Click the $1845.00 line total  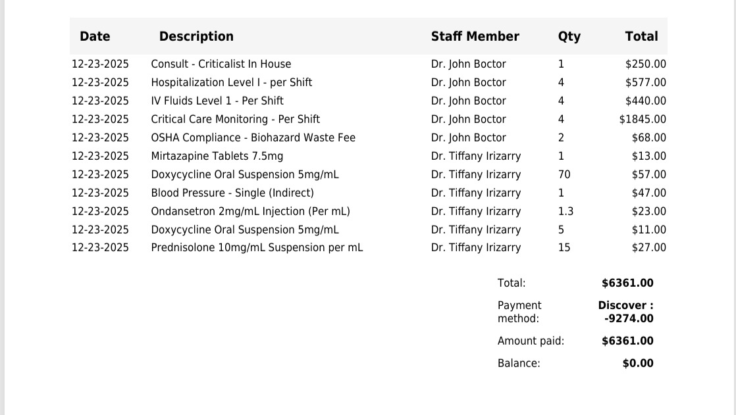coord(643,120)
